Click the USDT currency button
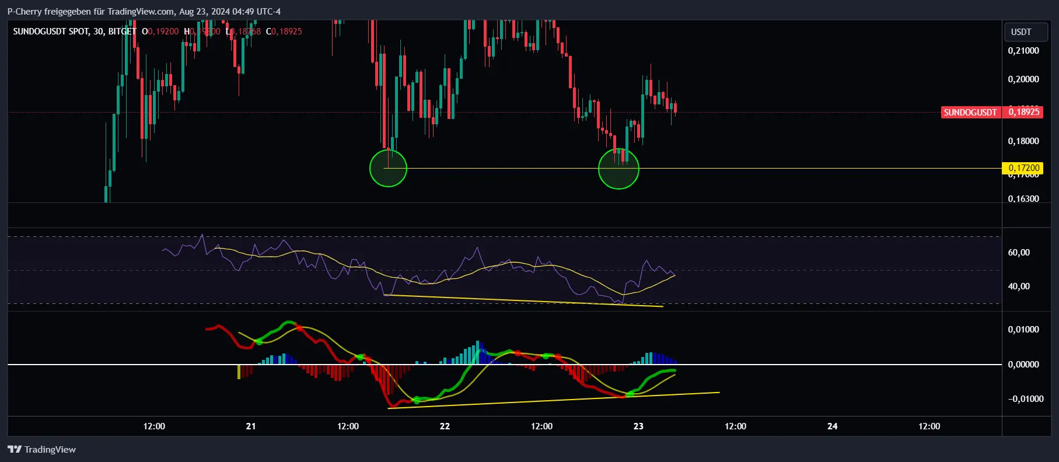The width and height of the screenshot is (1059, 462). [x=1026, y=32]
